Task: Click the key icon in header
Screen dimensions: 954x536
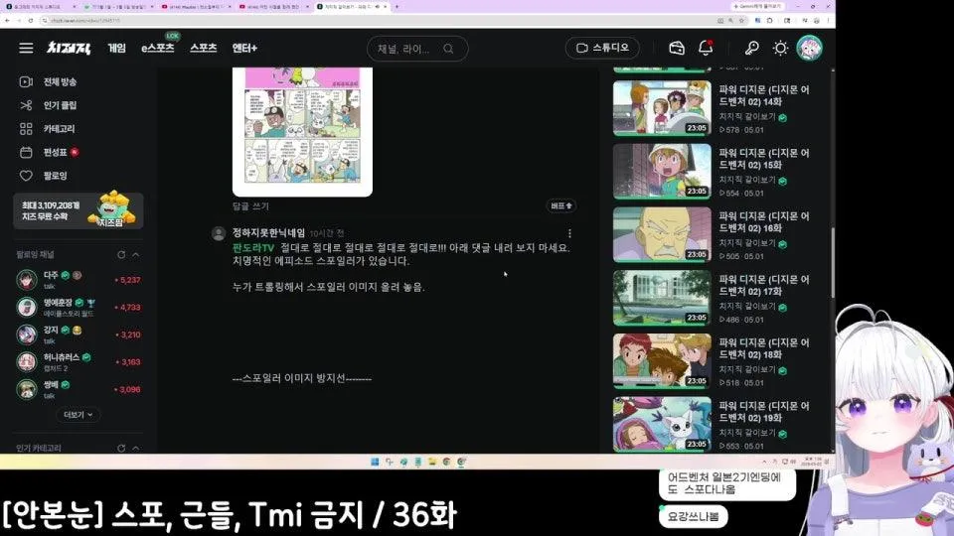Action: click(x=751, y=48)
